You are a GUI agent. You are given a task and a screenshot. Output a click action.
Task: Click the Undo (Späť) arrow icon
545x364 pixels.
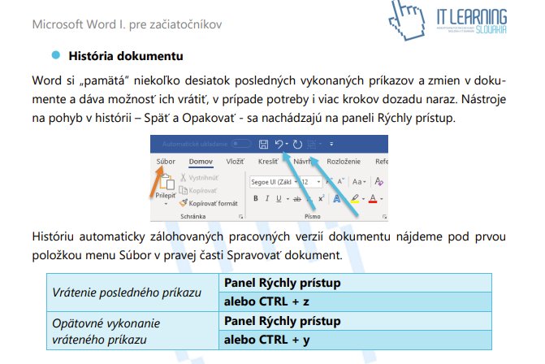(279, 143)
